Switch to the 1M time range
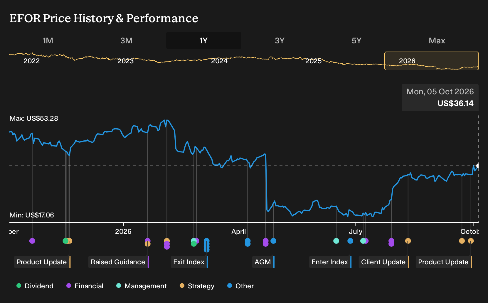 48,40
